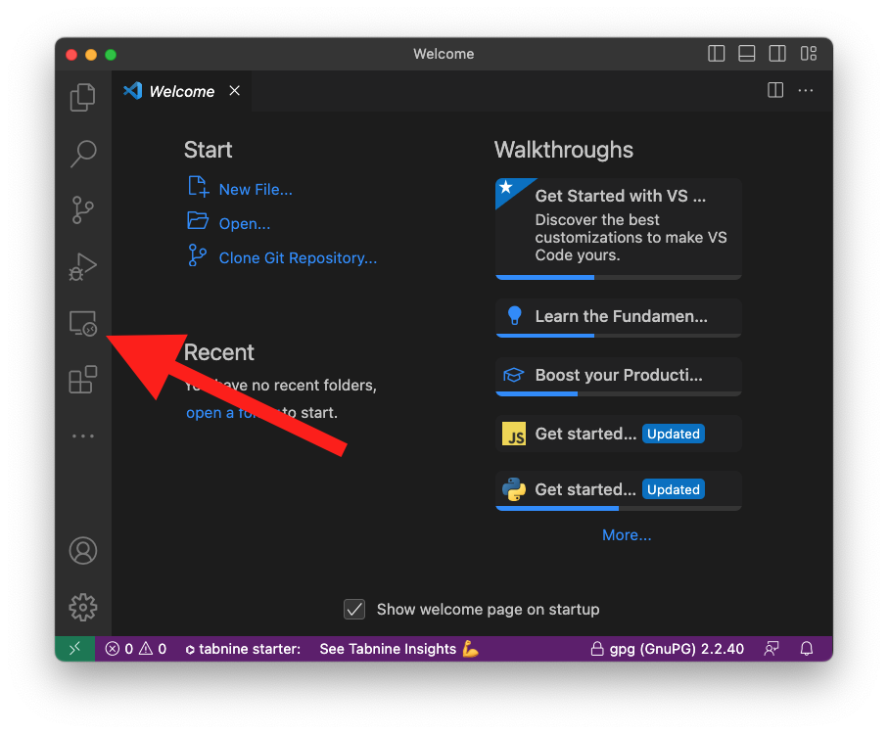888x734 pixels.
Task: Expand additional views with the ellipsis
Action: click(x=83, y=436)
